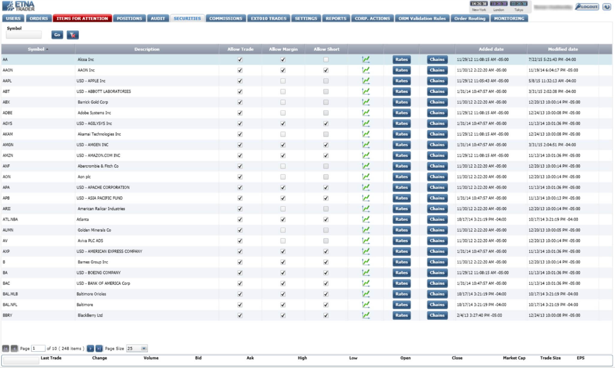
Task: Jump to the last page with the pagination icon
Action: (99, 348)
